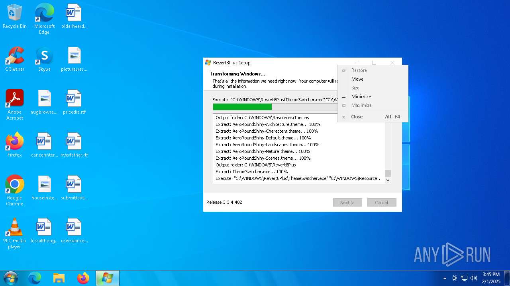510x286 pixels.
Task: Click the Revert8Plus Setup title bar icon
Action: pyautogui.click(x=208, y=63)
